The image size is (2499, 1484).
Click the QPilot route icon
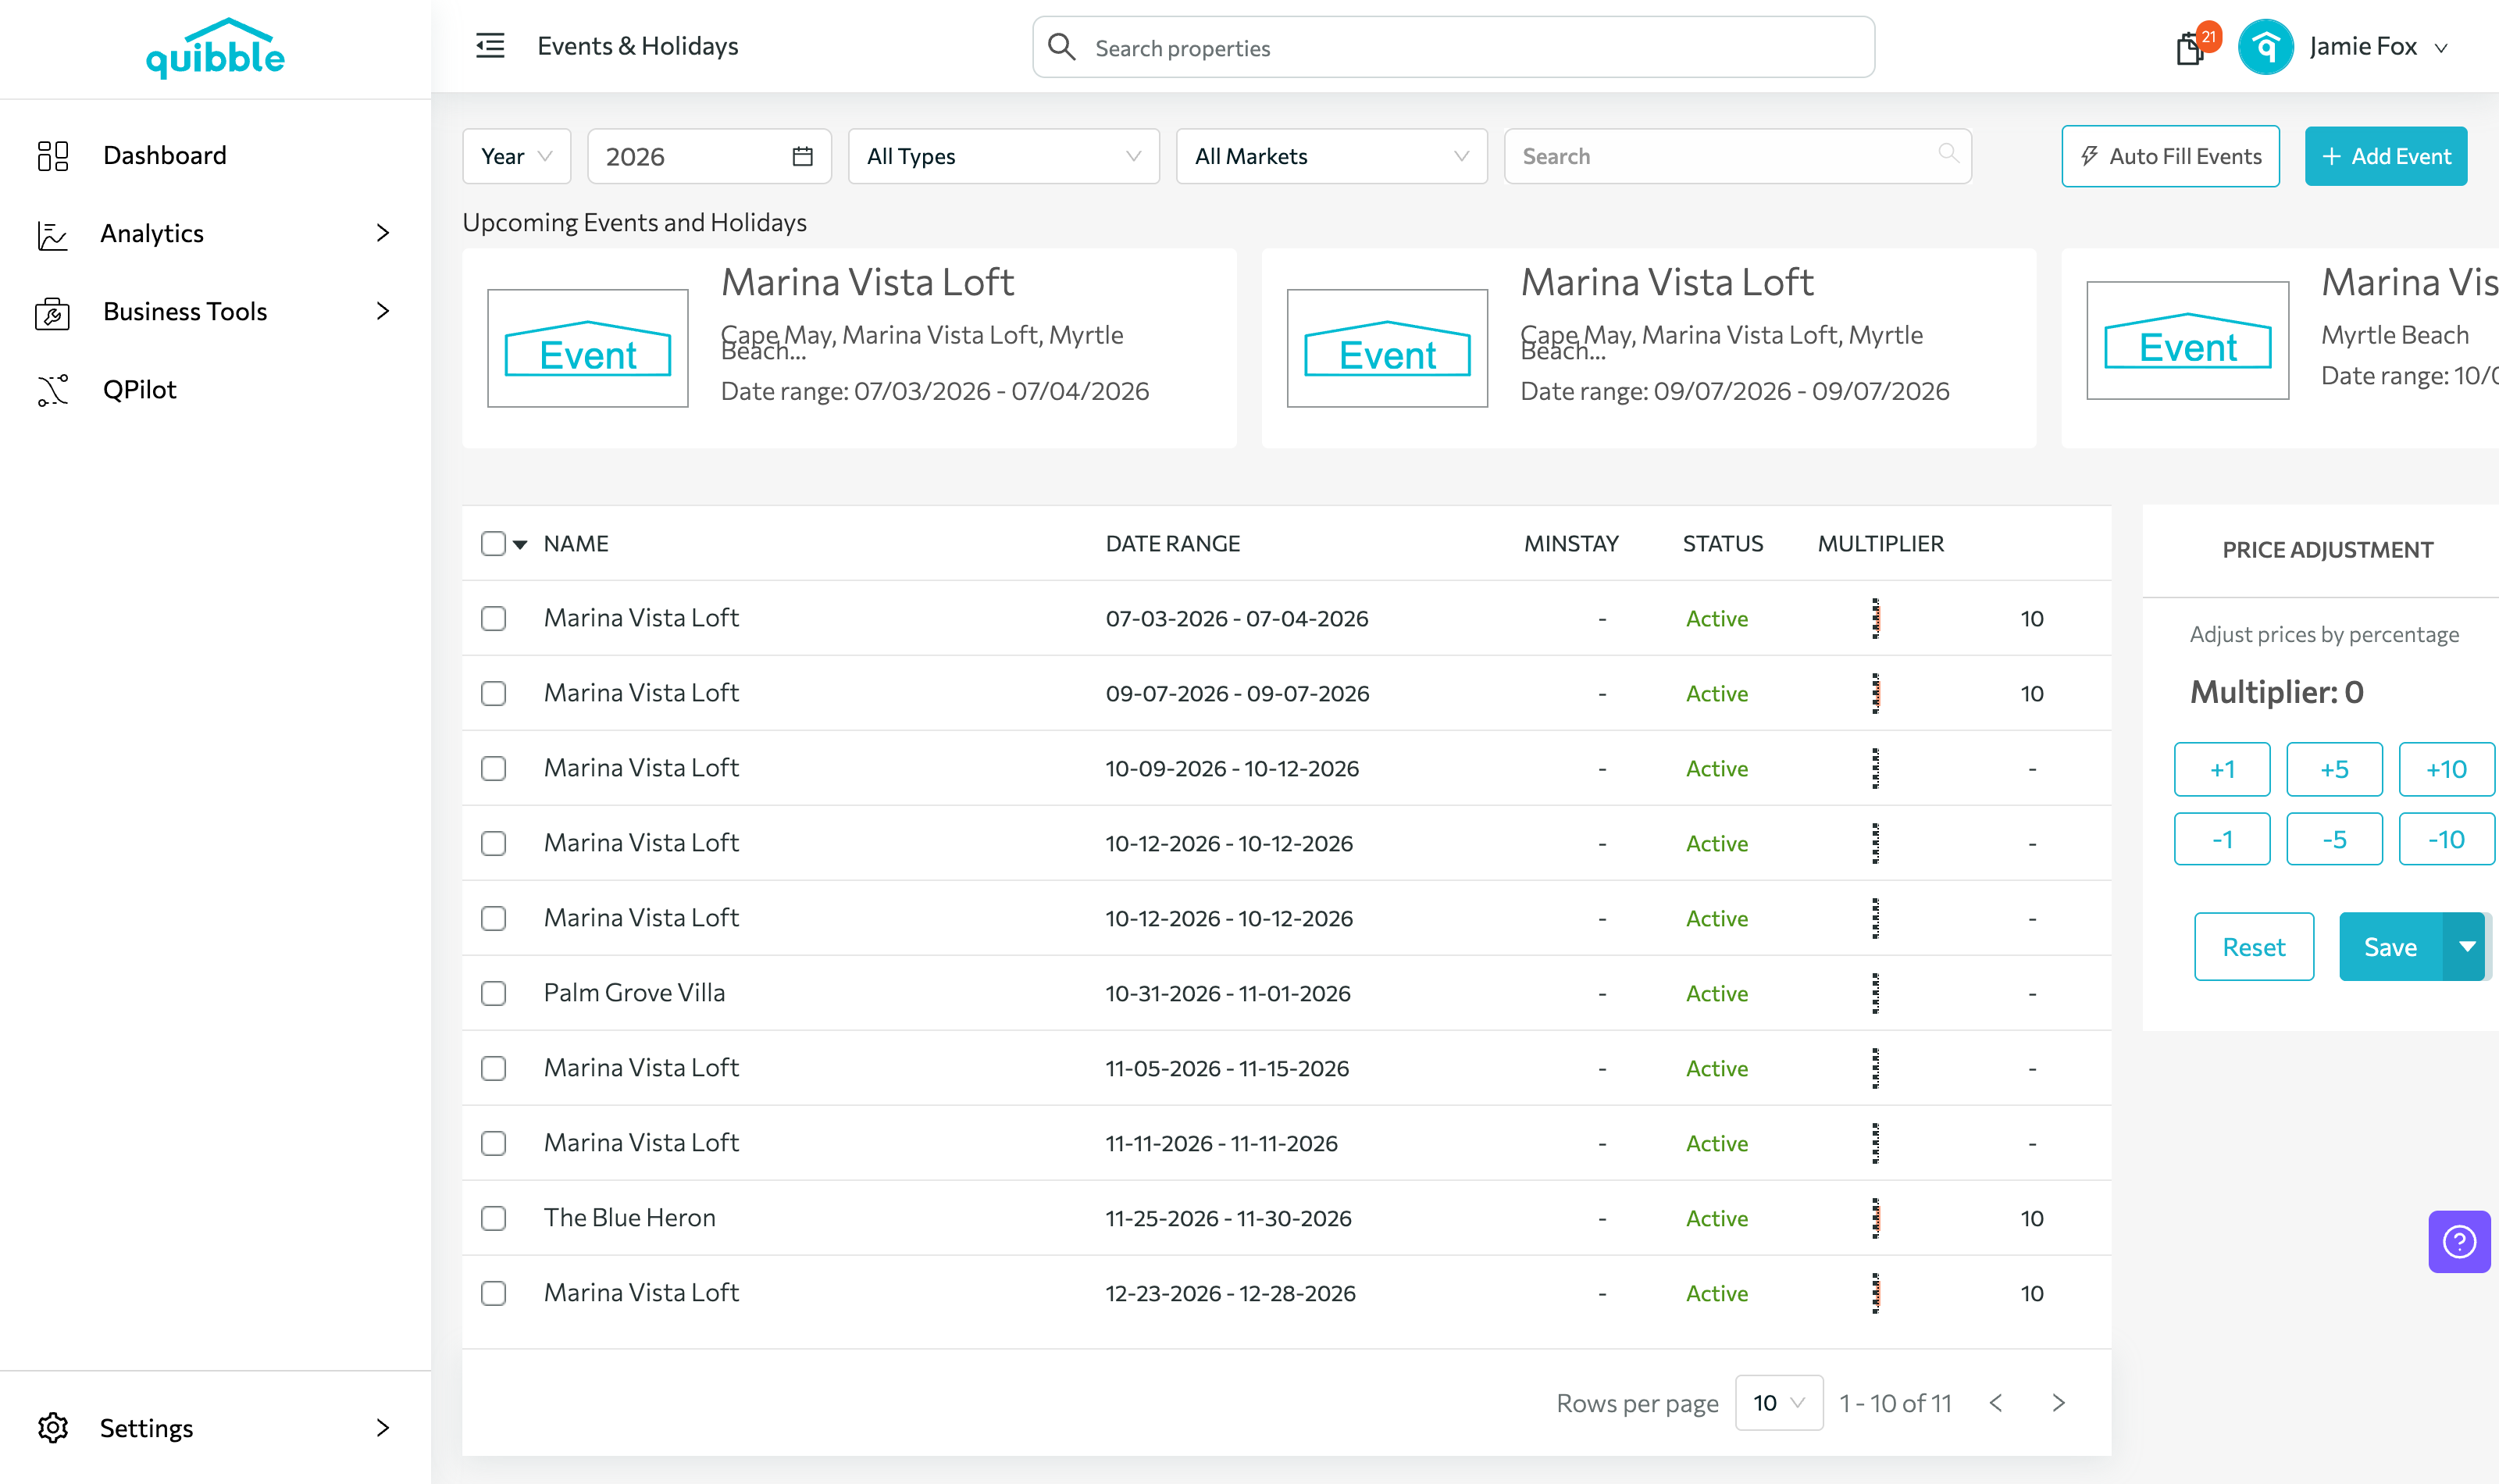click(53, 390)
